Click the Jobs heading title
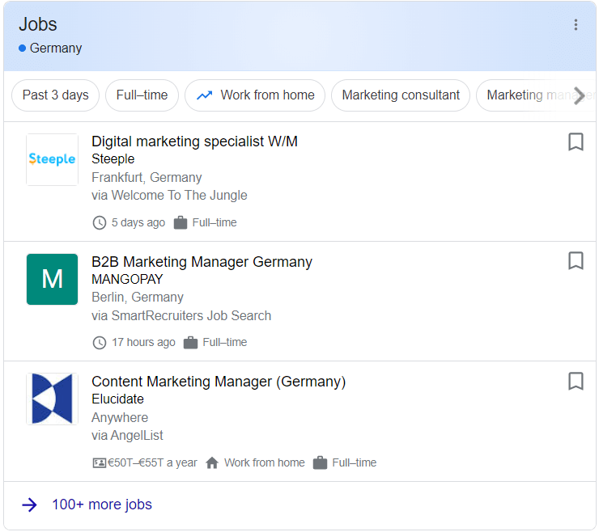Image resolution: width=599 pixels, height=532 pixels. pyautogui.click(x=38, y=24)
